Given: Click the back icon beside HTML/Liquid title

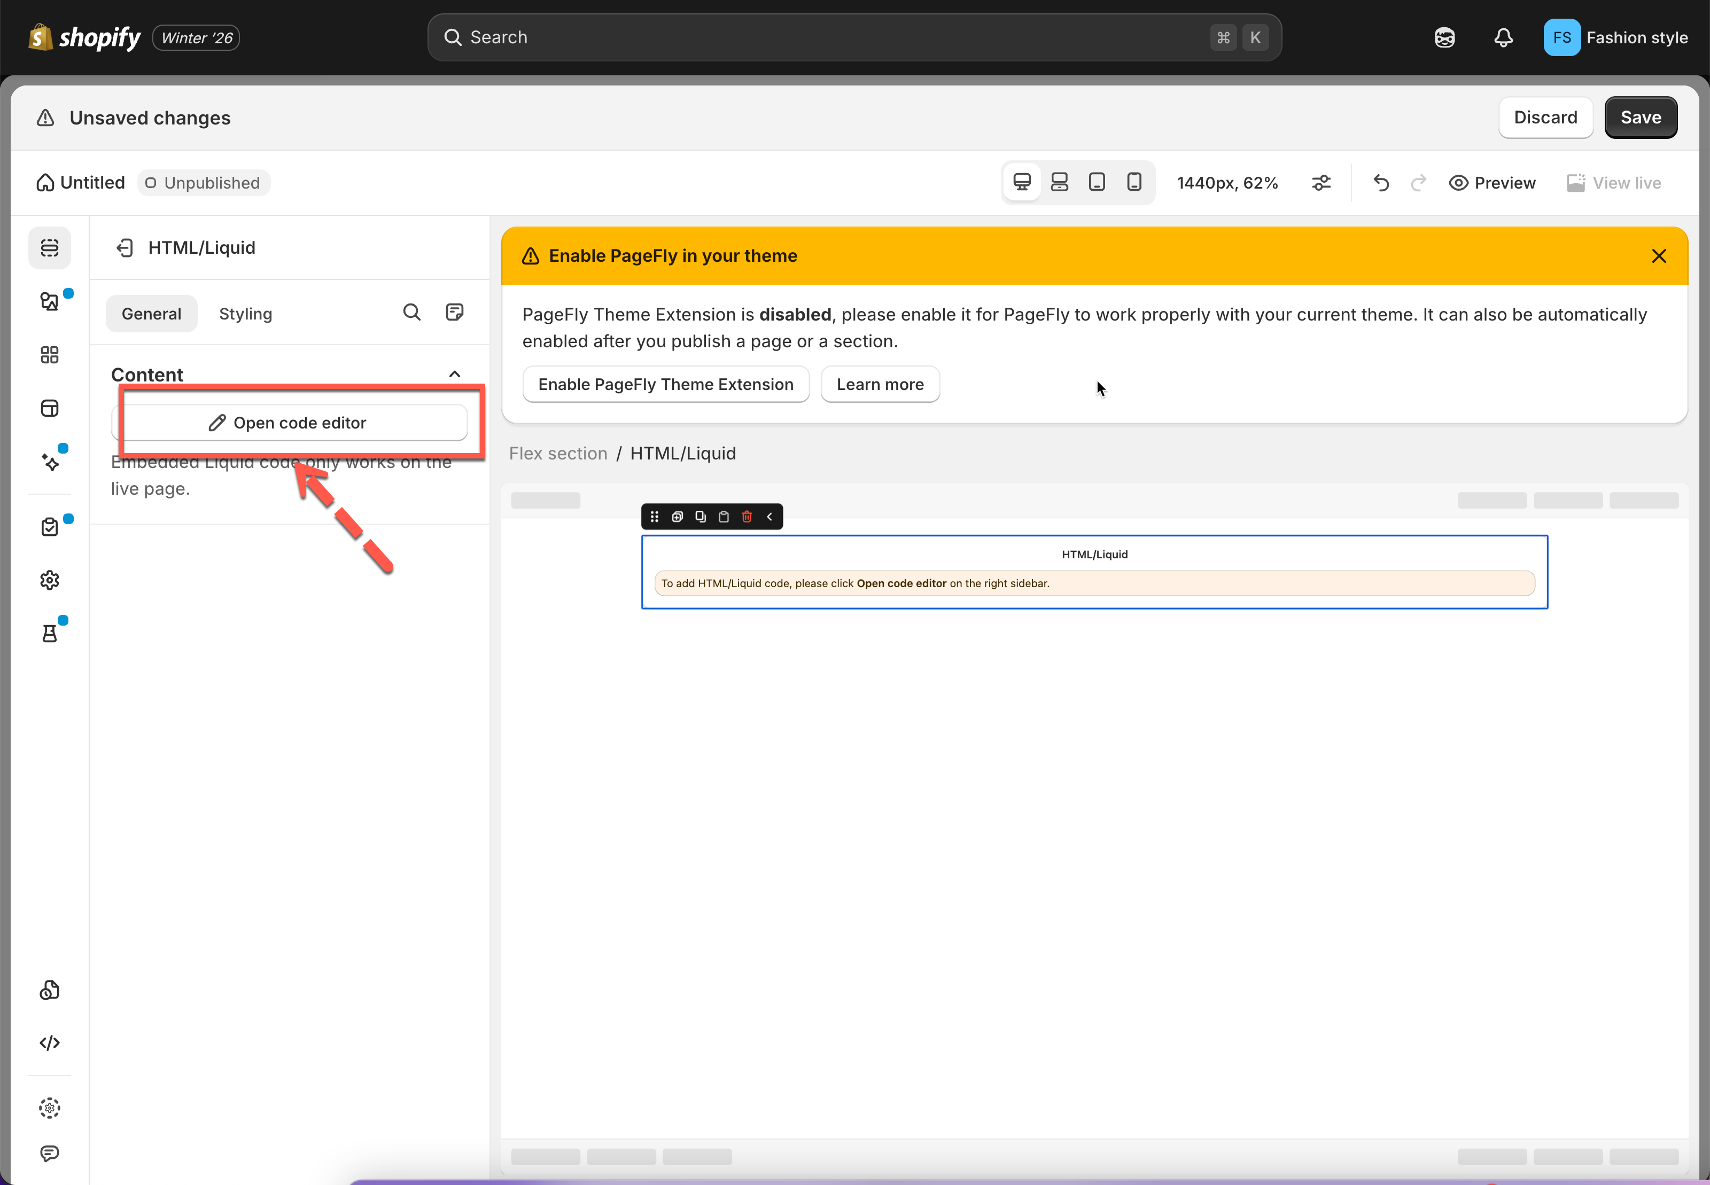Looking at the screenshot, I should [x=125, y=248].
